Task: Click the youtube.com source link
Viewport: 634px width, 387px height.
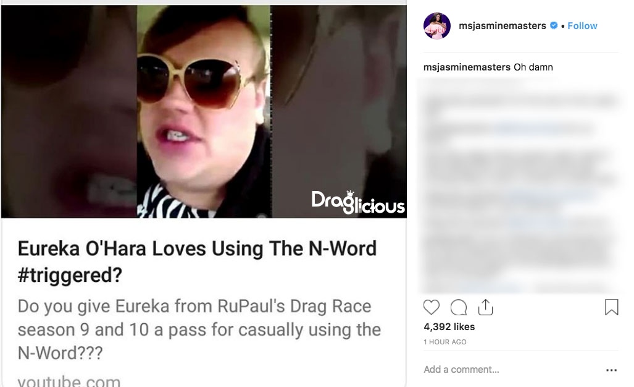Action: point(69,381)
